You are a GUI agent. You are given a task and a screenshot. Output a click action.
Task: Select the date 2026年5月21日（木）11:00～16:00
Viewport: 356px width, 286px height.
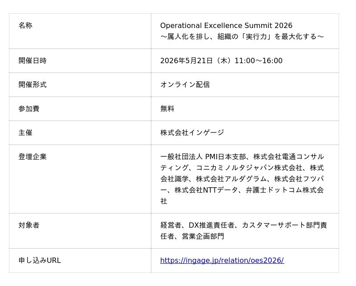click(221, 61)
